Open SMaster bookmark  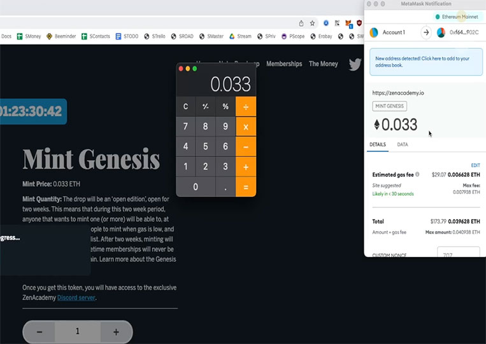coord(211,36)
